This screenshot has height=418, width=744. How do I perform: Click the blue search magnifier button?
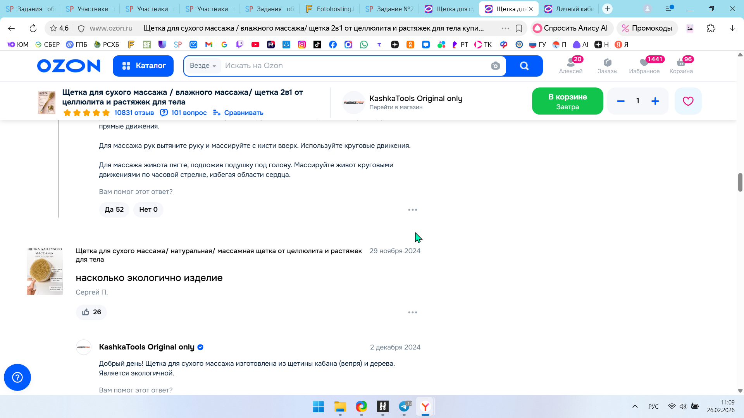[524, 66]
